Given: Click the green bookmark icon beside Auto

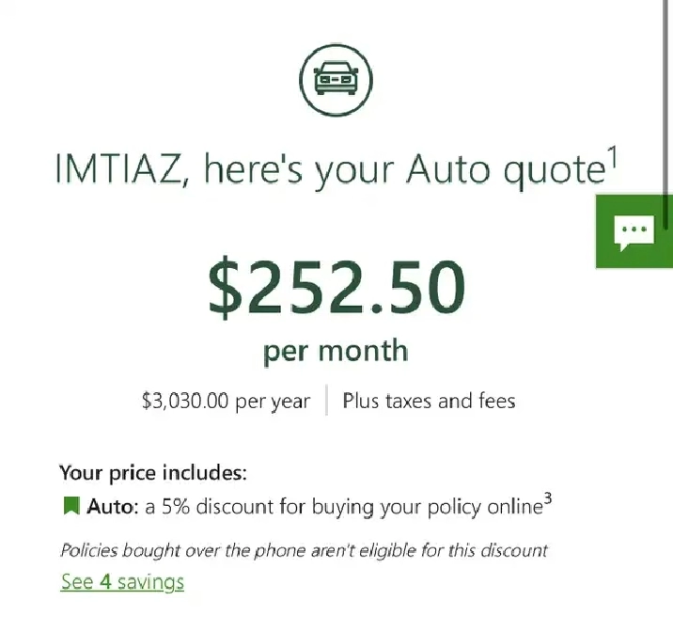Looking at the screenshot, I should (x=70, y=507).
